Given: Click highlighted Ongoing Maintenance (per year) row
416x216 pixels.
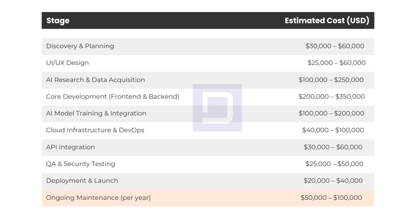Looking at the screenshot, I should [x=208, y=198].
